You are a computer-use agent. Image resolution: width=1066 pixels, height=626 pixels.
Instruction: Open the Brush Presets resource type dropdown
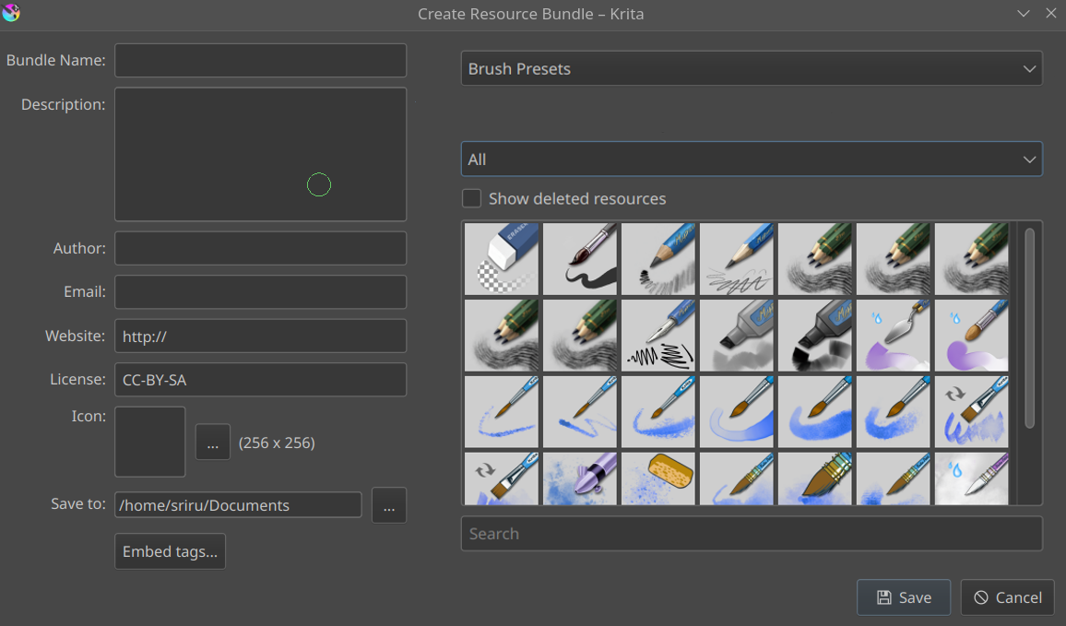(751, 69)
